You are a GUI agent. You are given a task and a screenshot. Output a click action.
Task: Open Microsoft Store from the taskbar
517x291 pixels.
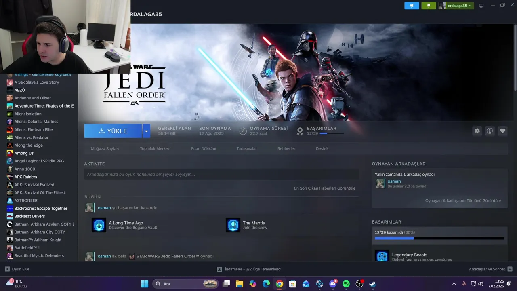[293, 284]
